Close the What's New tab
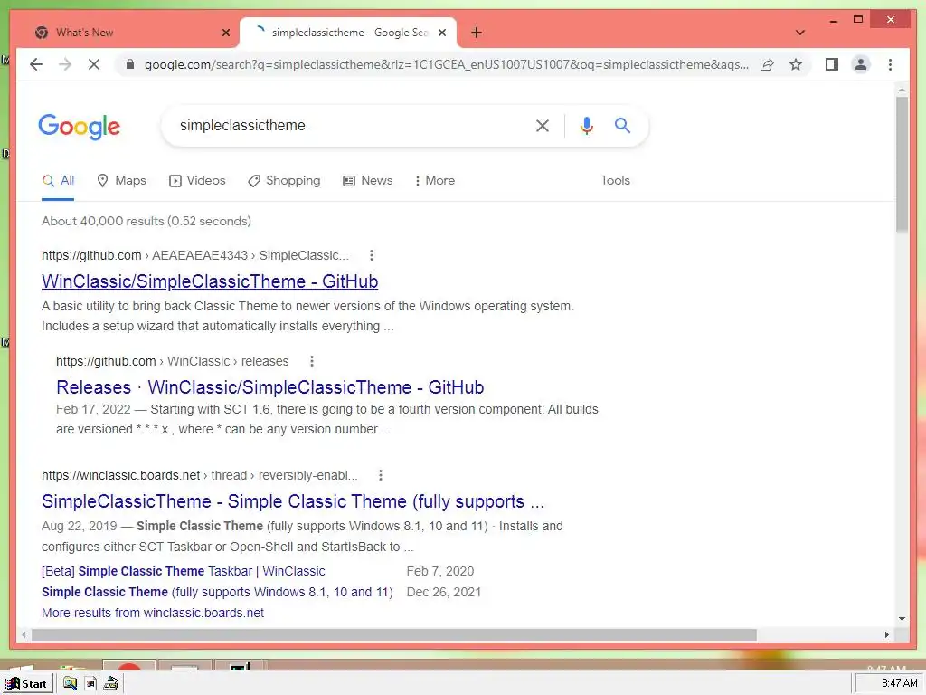The image size is (926, 695). (225, 33)
